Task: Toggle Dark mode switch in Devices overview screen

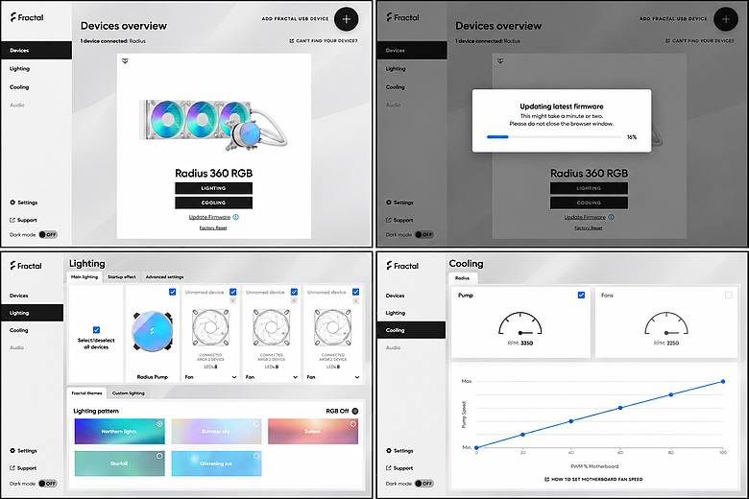Action: [x=48, y=234]
